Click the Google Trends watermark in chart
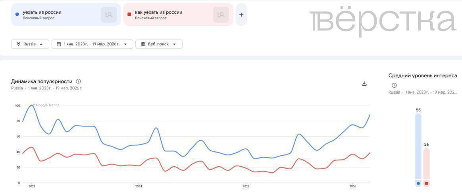 pyautogui.click(x=47, y=105)
